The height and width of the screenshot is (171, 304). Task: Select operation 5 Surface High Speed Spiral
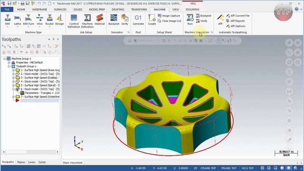[x=40, y=85]
